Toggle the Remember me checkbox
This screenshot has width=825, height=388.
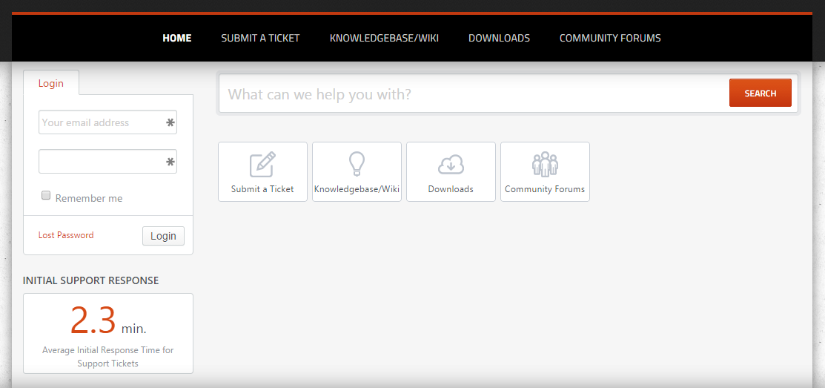(x=46, y=196)
